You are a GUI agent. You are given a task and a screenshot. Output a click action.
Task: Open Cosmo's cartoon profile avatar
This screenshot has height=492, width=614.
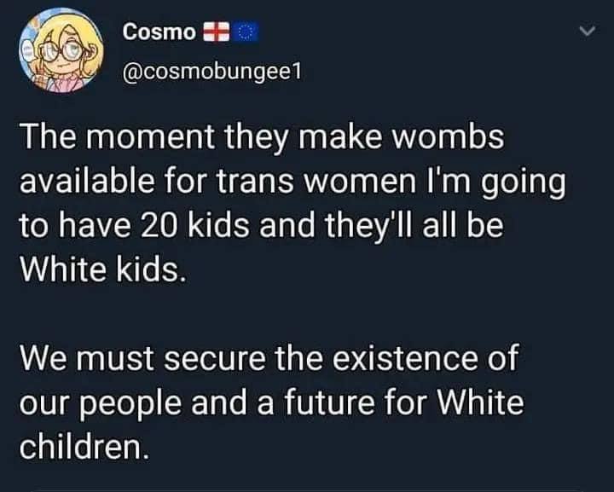click(x=61, y=50)
